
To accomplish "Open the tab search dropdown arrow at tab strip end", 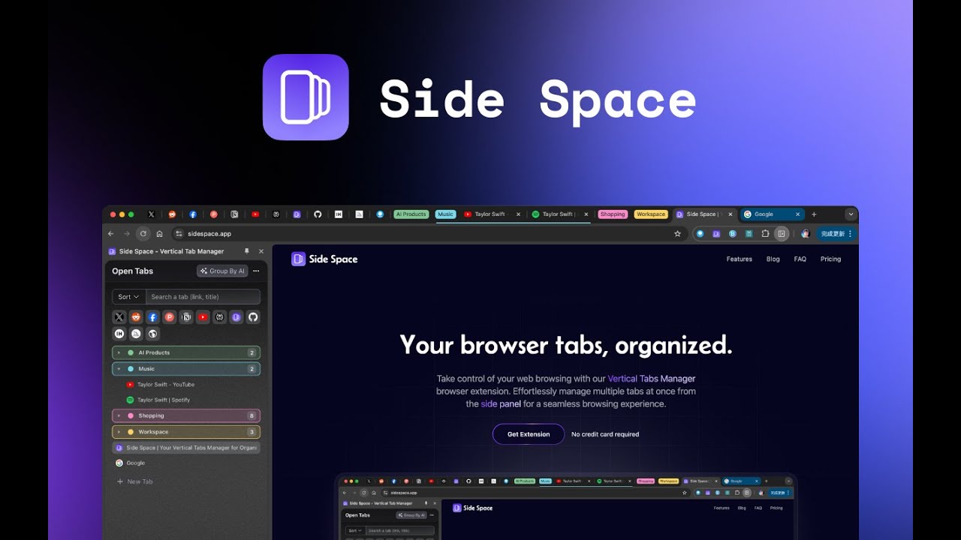I will coord(851,214).
